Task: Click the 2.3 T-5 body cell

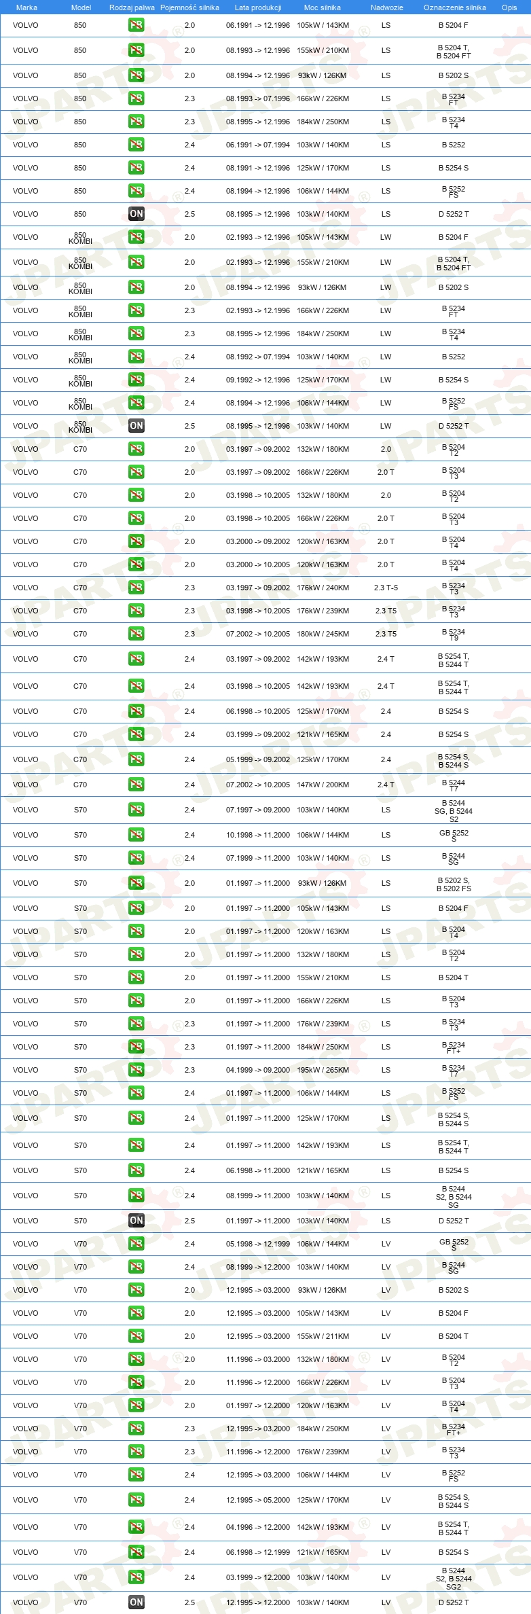Action: point(386,588)
